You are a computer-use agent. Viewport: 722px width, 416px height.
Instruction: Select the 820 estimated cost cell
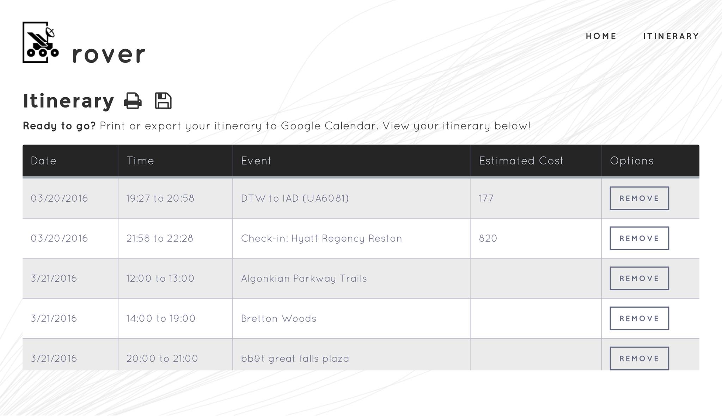tap(536, 238)
